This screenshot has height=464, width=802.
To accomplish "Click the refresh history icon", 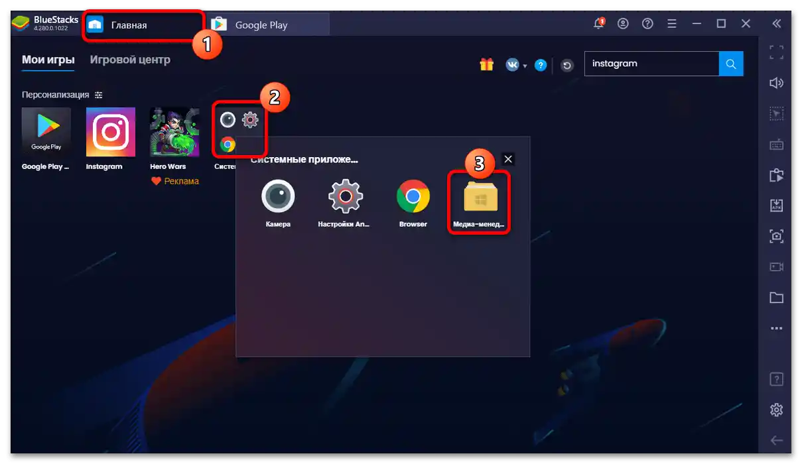I will (567, 65).
